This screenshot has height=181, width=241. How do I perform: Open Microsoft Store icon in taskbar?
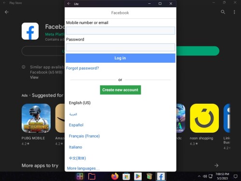[126, 177]
